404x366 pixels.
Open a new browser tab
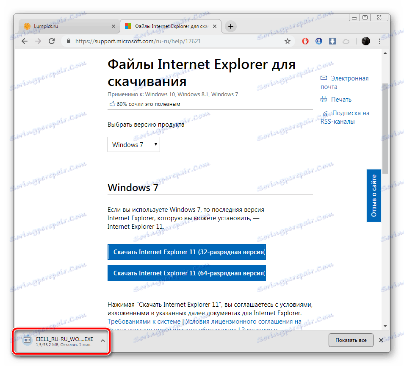pos(231,26)
